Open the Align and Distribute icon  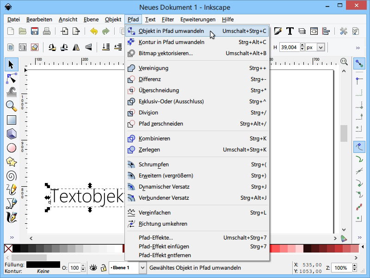coord(326,31)
